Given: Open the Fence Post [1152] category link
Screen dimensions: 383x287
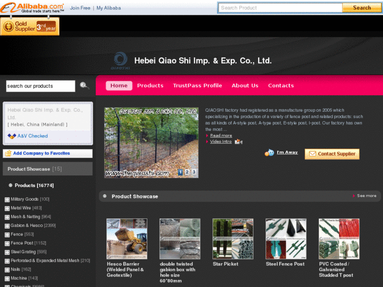Looking at the screenshot, I should click(28, 243).
